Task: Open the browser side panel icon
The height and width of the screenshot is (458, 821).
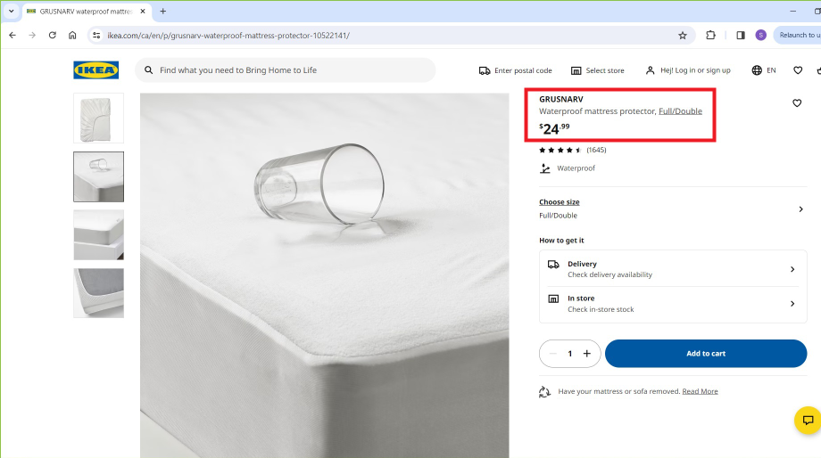Action: (x=741, y=36)
